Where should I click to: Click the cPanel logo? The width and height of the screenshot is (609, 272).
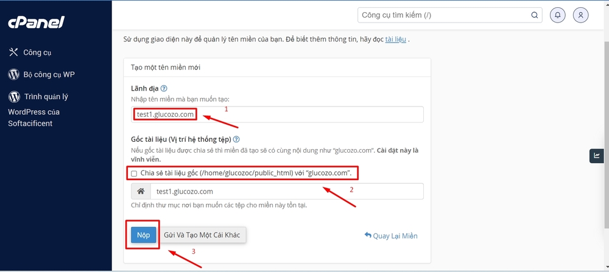(36, 23)
